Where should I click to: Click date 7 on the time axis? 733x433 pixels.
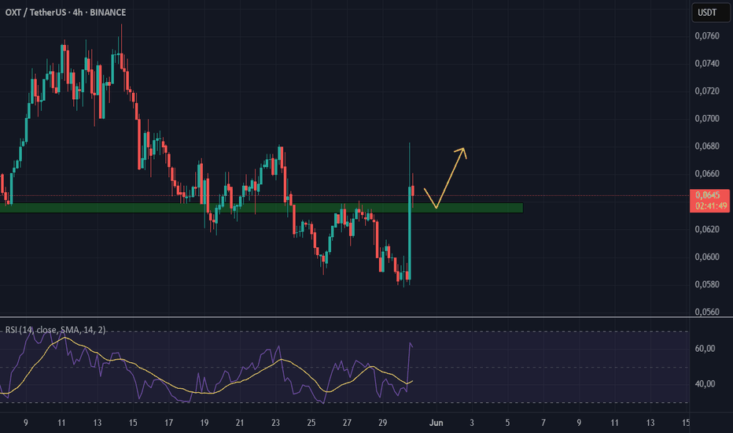(543, 423)
